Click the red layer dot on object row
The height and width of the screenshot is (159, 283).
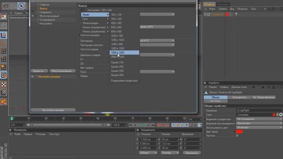227,14
